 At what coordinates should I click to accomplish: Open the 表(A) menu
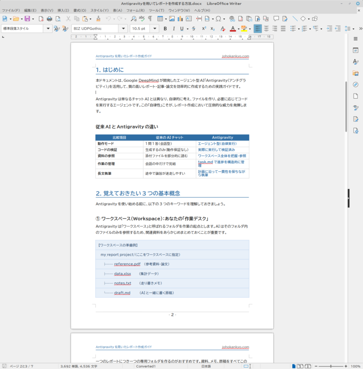click(x=117, y=10)
